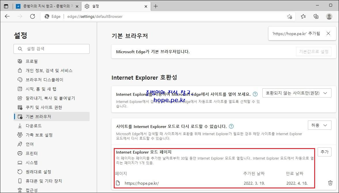
Task: Open 다운로드 settings in sidebar
Action: tap(52, 126)
